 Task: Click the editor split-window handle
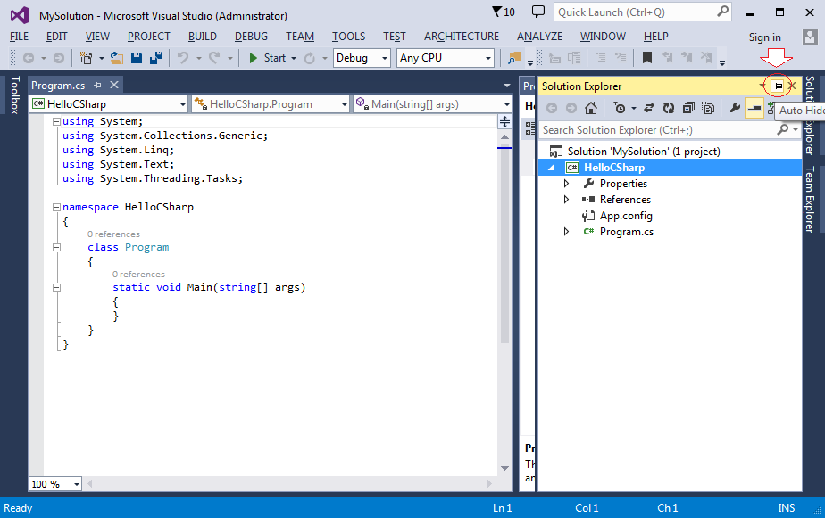[504, 122]
